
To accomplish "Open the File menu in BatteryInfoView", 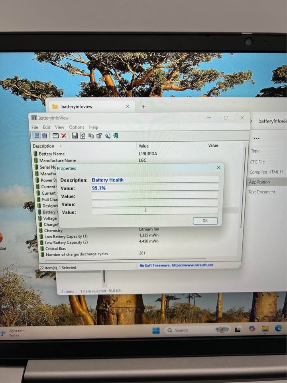I will pos(35,127).
